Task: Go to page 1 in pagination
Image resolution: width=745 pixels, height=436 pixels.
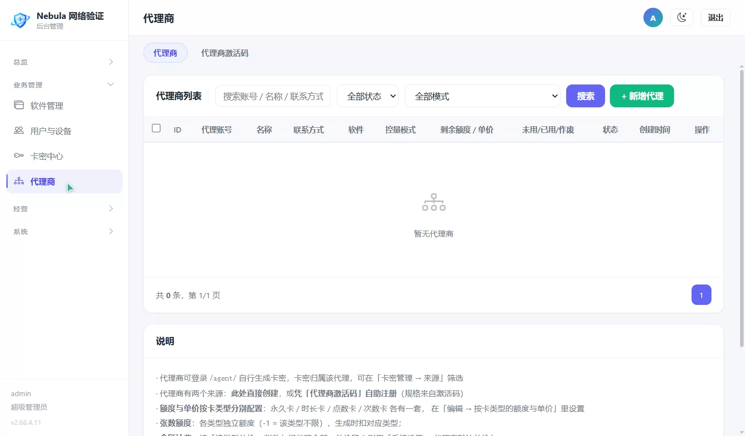Action: coord(701,295)
